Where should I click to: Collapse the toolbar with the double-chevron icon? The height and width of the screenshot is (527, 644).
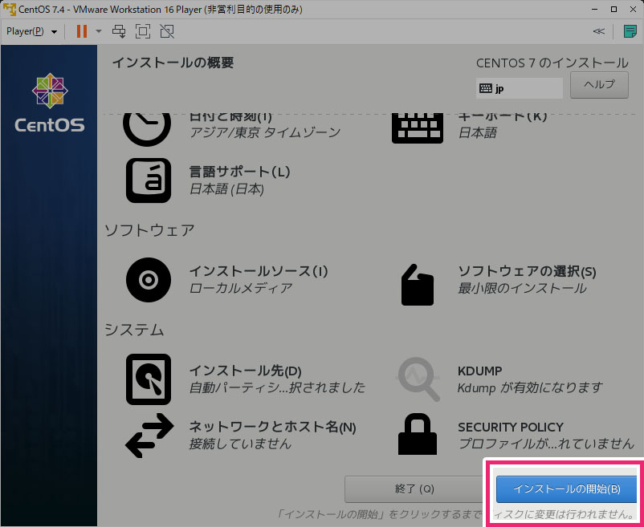pyautogui.click(x=599, y=31)
